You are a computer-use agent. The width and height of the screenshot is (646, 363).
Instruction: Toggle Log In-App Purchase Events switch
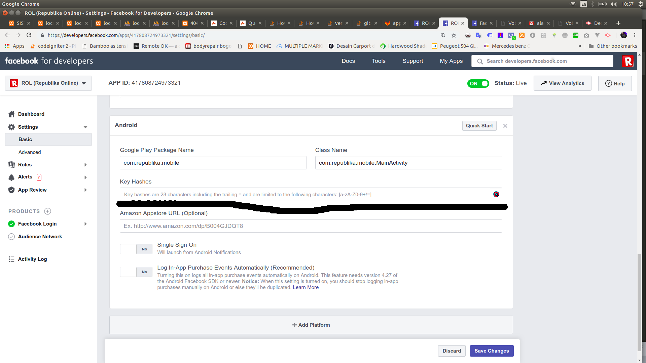136,272
